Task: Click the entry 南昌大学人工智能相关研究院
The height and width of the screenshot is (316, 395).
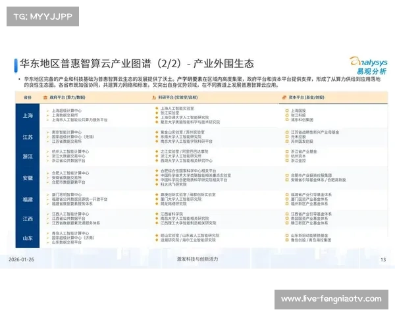Action: pos(184,219)
